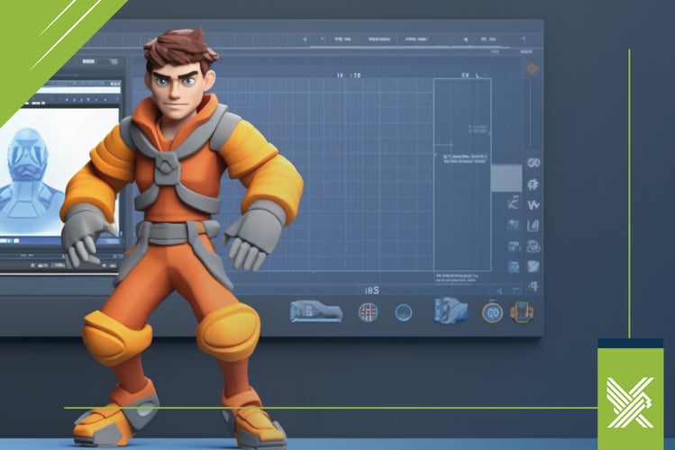675x450 pixels.
Task: Click the '18S' label above bottom toolbar
Action: point(370,290)
